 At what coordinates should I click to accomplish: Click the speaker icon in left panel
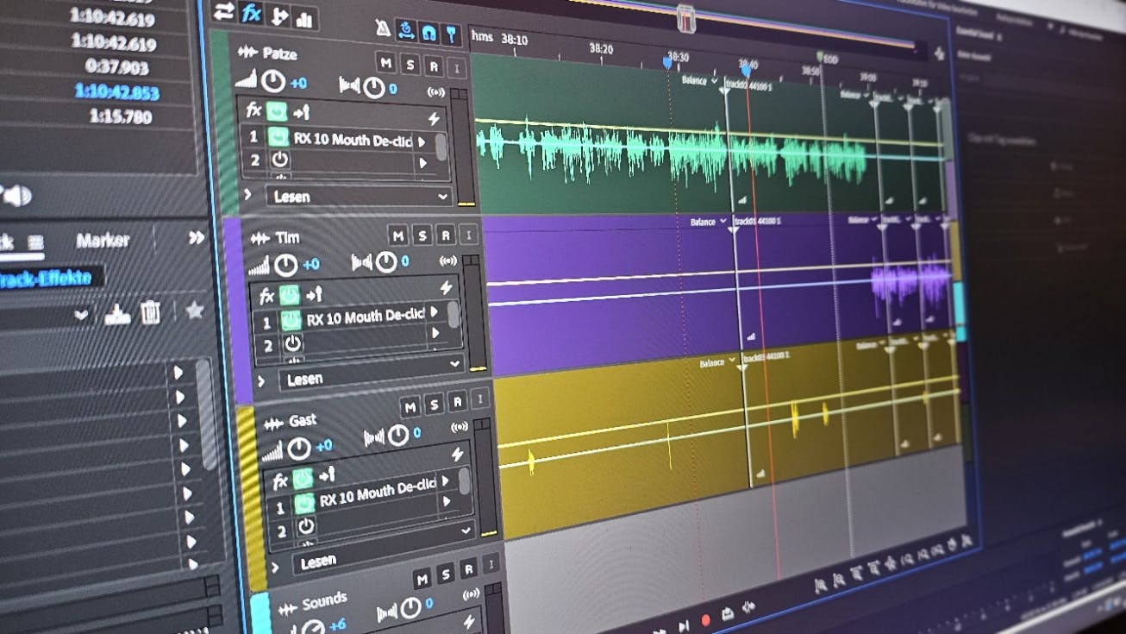(x=16, y=197)
